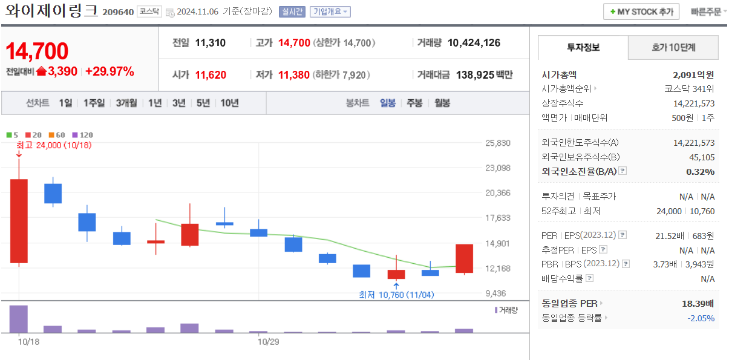Image resolution: width=729 pixels, height=360 pixels.
Task: Select 3개월 line chart period
Action: point(126,103)
